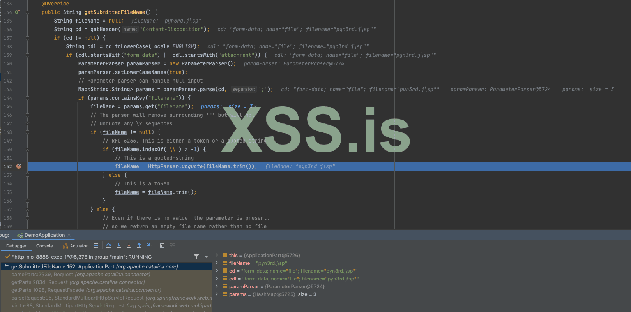
Task: Click the "Content-Disposition" string on line 136
Action: [171, 29]
